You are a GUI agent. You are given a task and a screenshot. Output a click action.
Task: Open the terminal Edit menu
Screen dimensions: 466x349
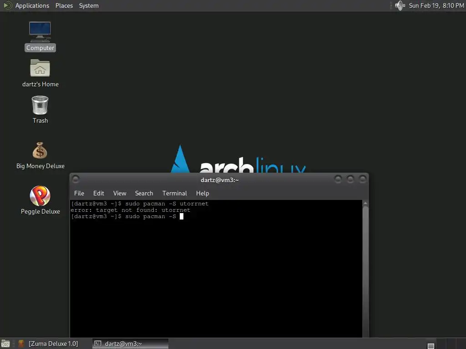point(98,193)
